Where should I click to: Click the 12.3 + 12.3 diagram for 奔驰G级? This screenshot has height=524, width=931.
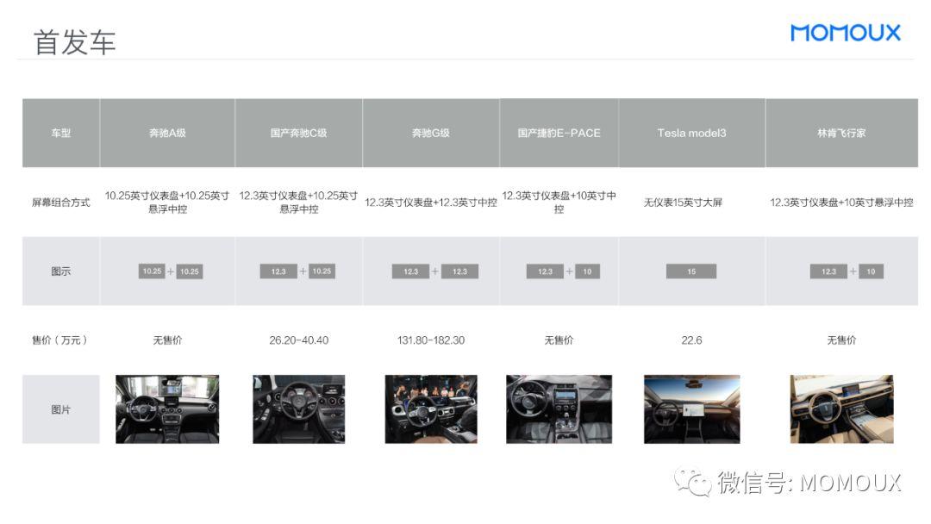[434, 271]
